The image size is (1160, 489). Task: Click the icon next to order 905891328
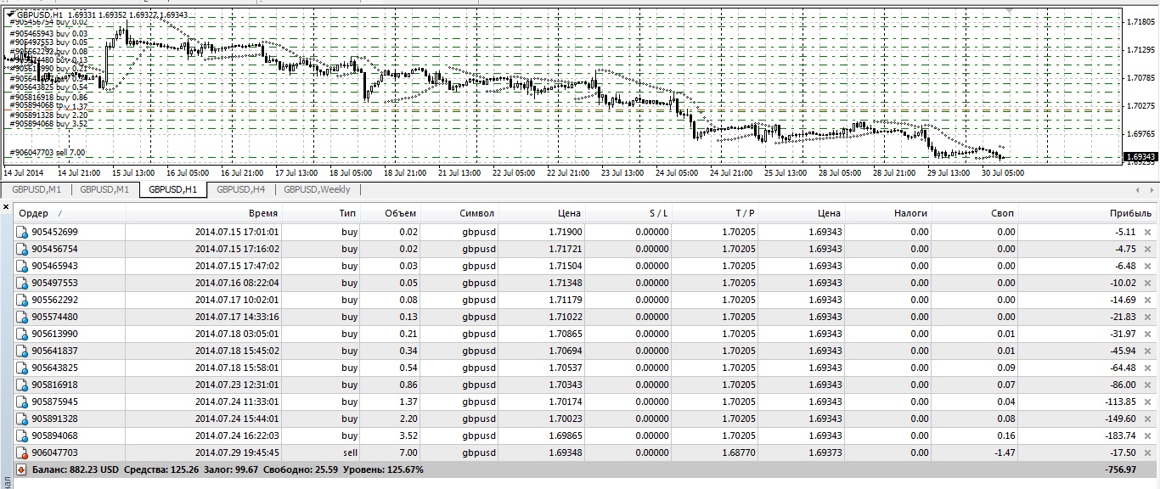23,419
